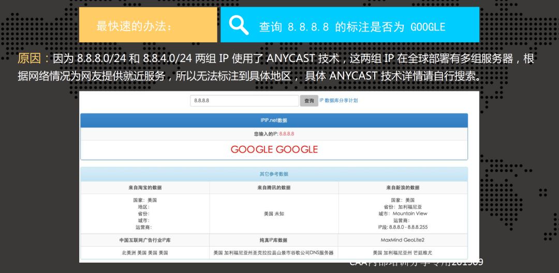This screenshot has height=273, width=559.
Task: Select the 其它参考数据 section header
Action: click(x=274, y=174)
